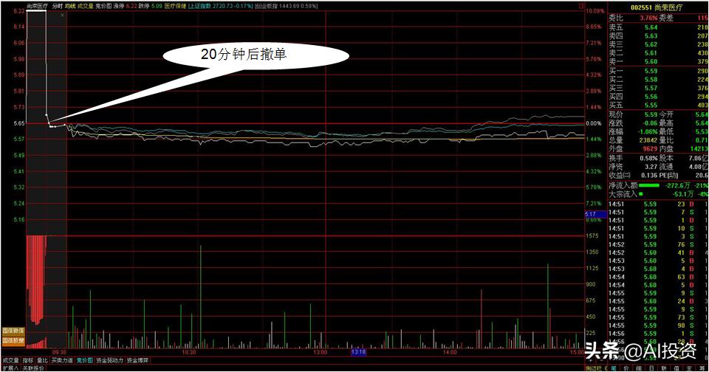This screenshot has width=709, height=372.
Task: Click the 分时 label in chart header
Action: (x=57, y=7)
